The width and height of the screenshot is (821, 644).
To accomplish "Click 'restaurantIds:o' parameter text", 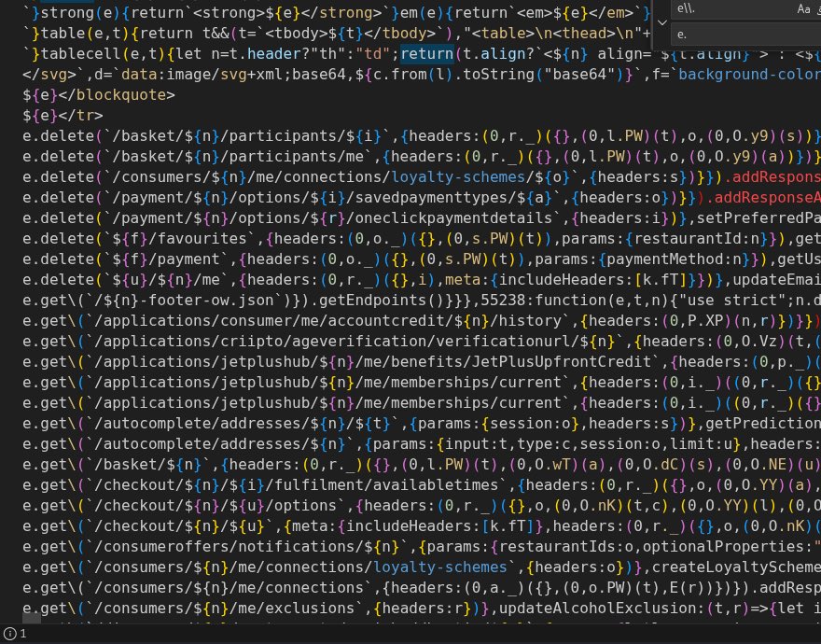I will pos(565,547).
